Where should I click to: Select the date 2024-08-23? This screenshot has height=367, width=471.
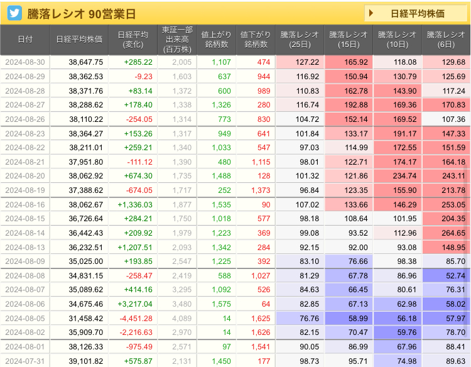[x=25, y=134]
